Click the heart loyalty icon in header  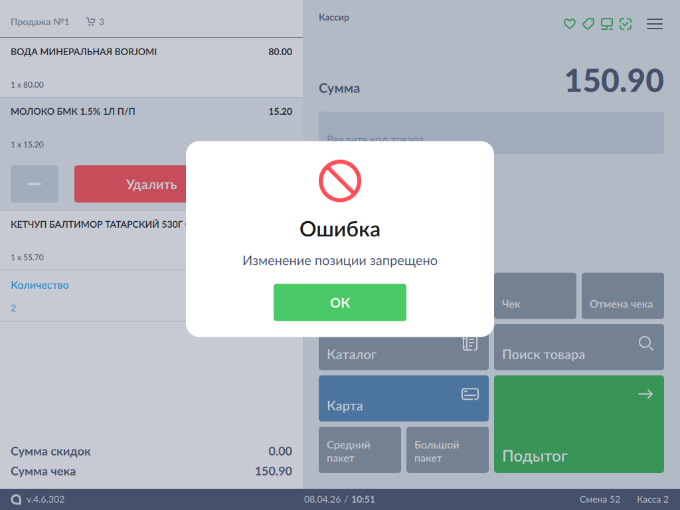pyautogui.click(x=569, y=24)
